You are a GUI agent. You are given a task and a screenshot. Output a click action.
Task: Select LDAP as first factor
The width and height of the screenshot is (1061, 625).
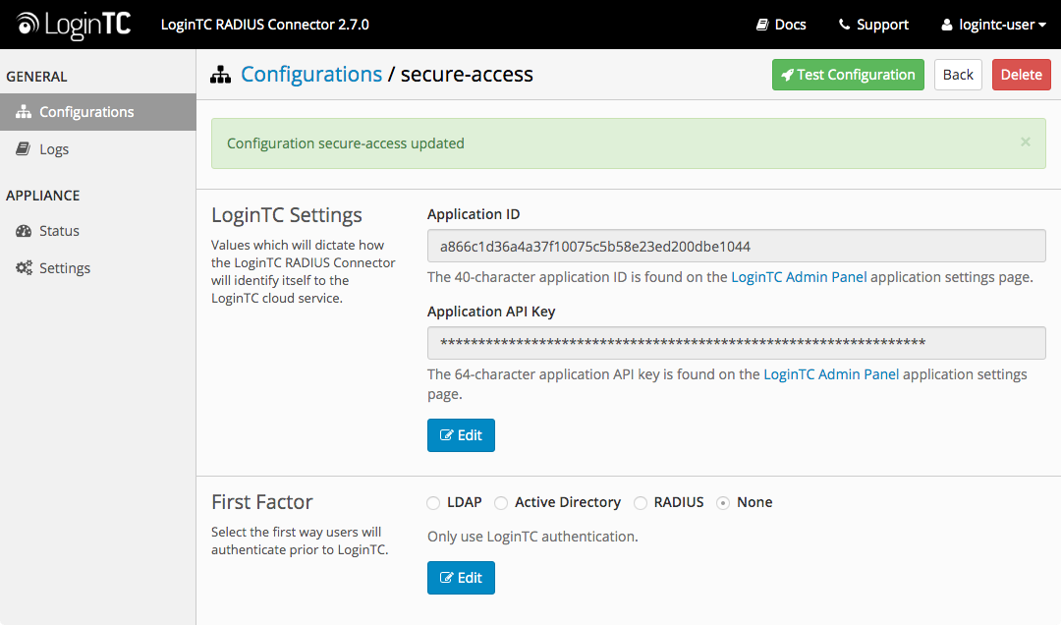tap(433, 503)
